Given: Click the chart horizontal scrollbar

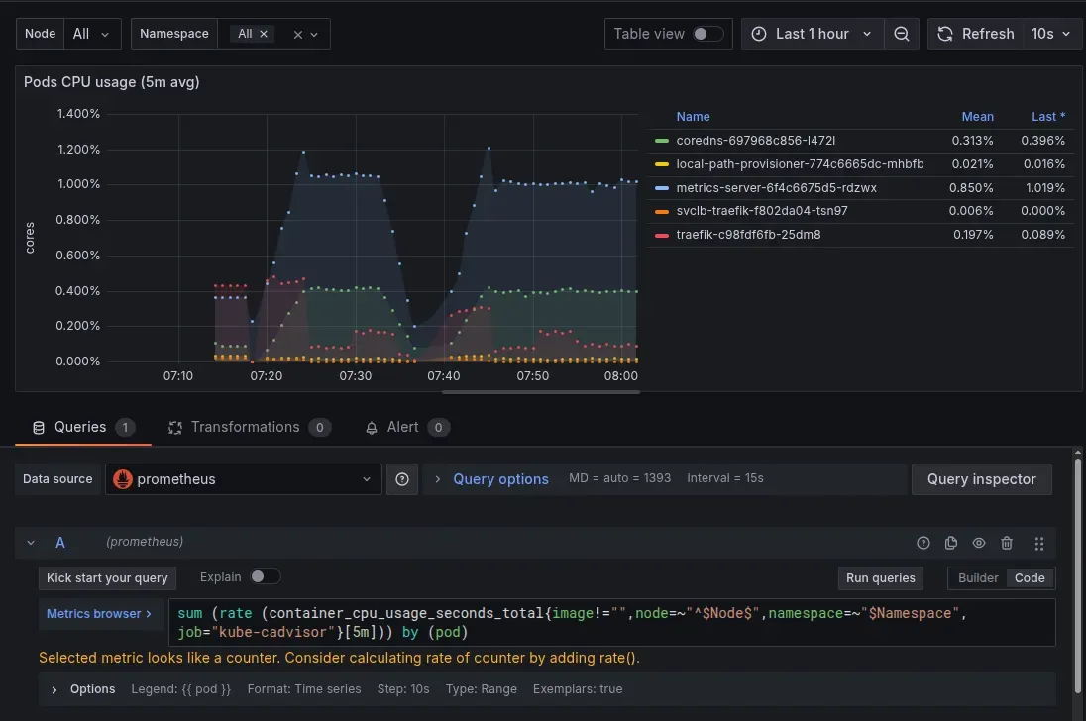Looking at the screenshot, I should 540,392.
